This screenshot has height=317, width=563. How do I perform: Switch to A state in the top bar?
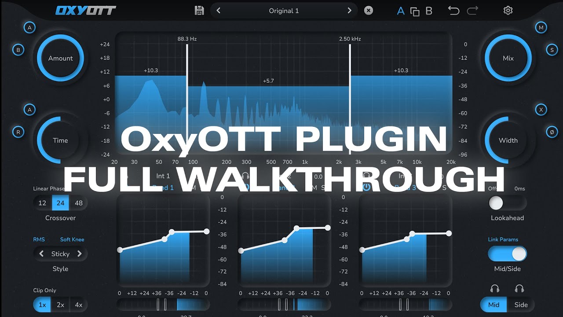[401, 11]
